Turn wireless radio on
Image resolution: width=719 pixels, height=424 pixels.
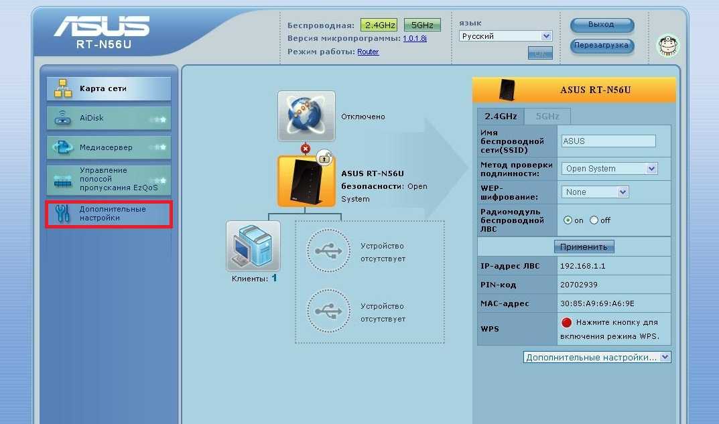point(568,220)
